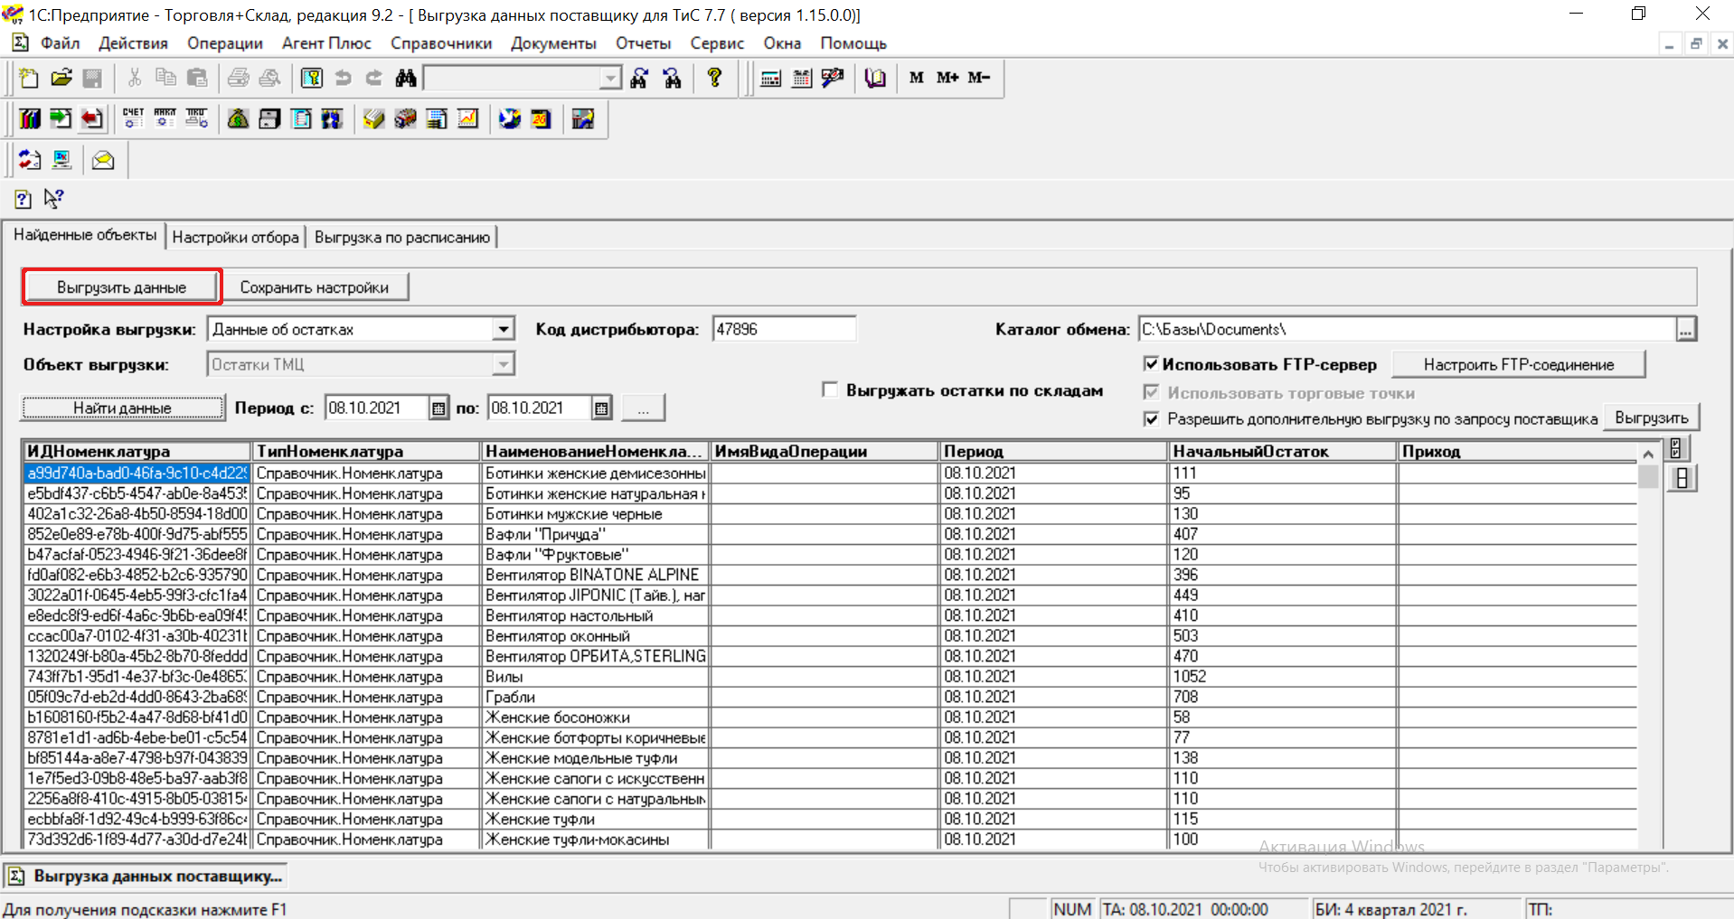Expand the 'Настройка выгрузки' dropdown
The height and width of the screenshot is (919, 1734).
[504, 330]
